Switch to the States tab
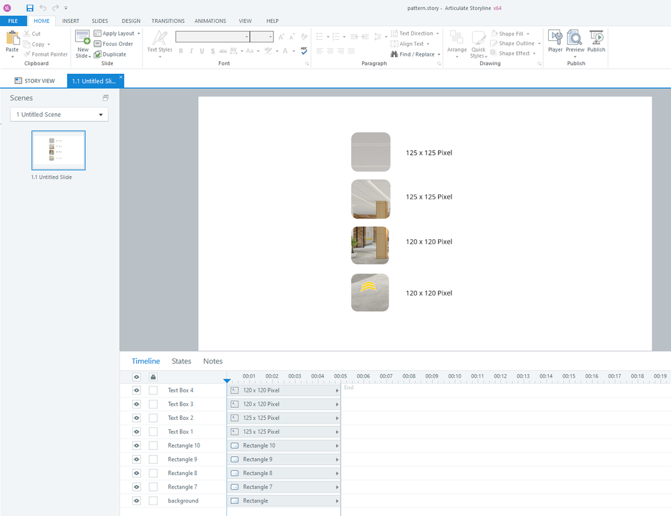Viewport: 671px width, 516px height. point(181,361)
